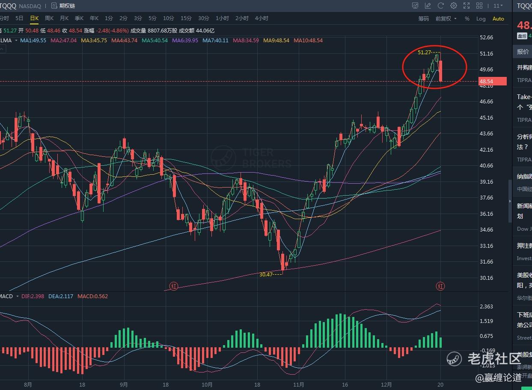Select the 2小时 interval tab
This screenshot has height=390, width=532.
[242, 18]
